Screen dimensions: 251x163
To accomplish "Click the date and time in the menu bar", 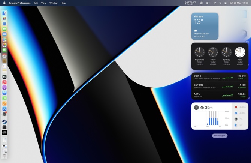I will (239, 3).
